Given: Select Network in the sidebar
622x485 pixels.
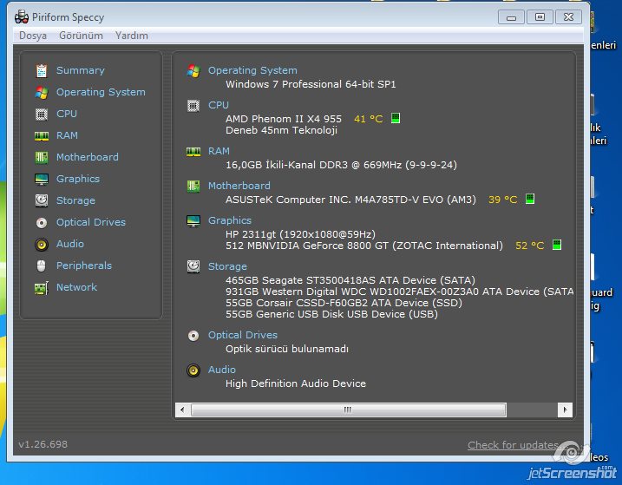Looking at the screenshot, I should (x=76, y=287).
